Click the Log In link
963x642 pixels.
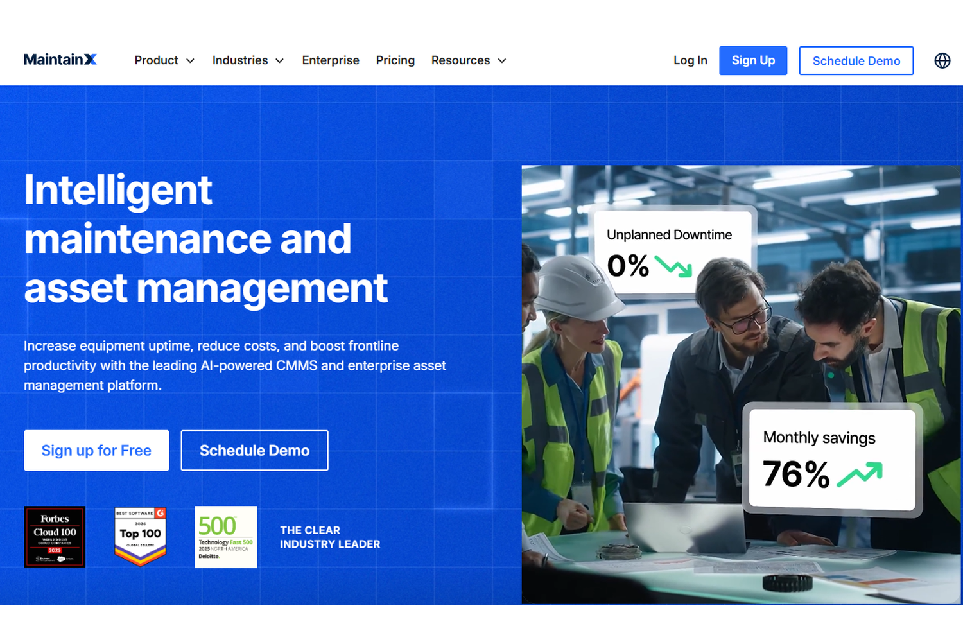[x=690, y=60]
